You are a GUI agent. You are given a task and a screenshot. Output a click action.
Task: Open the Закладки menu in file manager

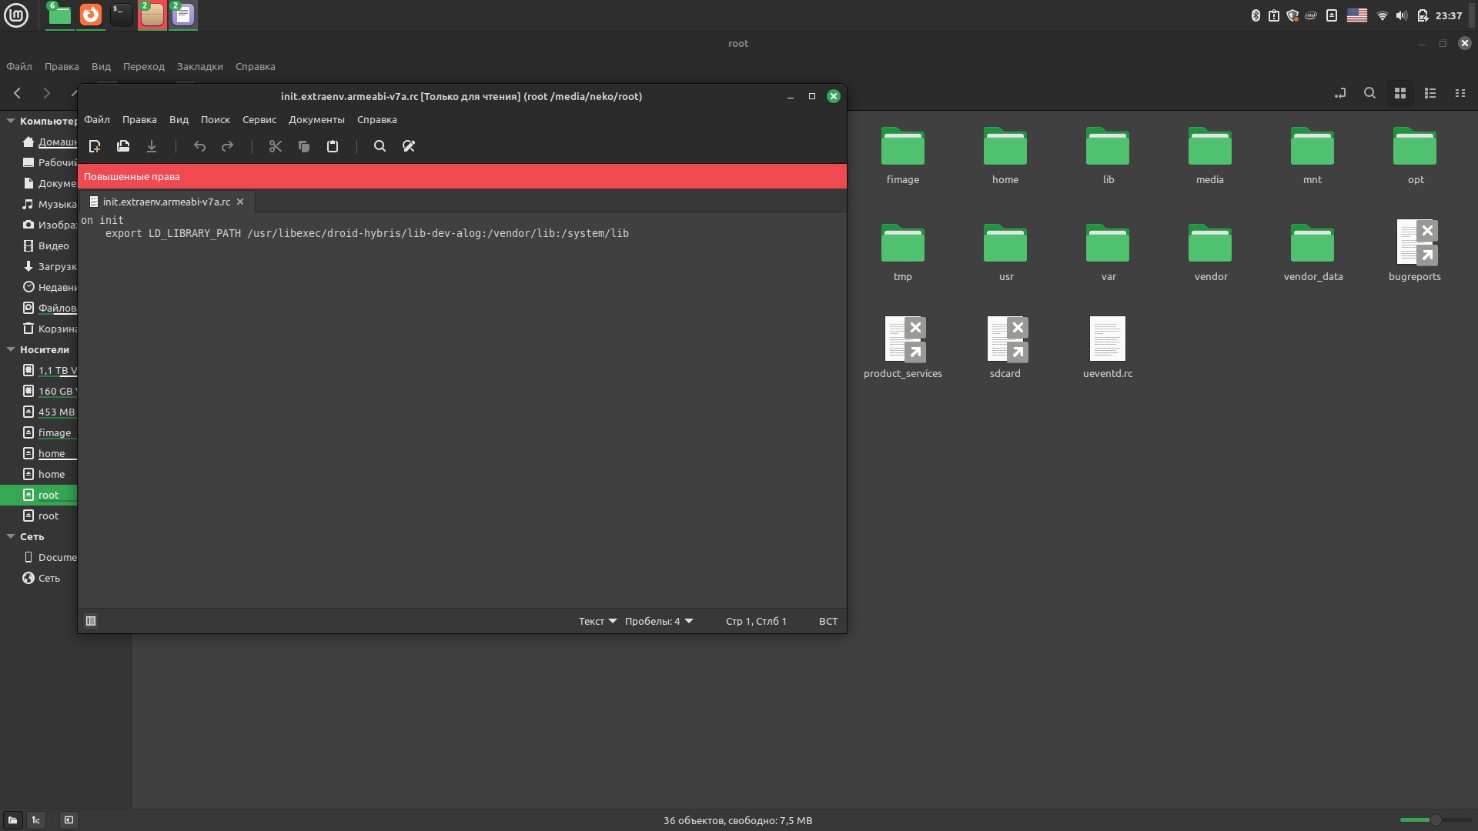199,66
